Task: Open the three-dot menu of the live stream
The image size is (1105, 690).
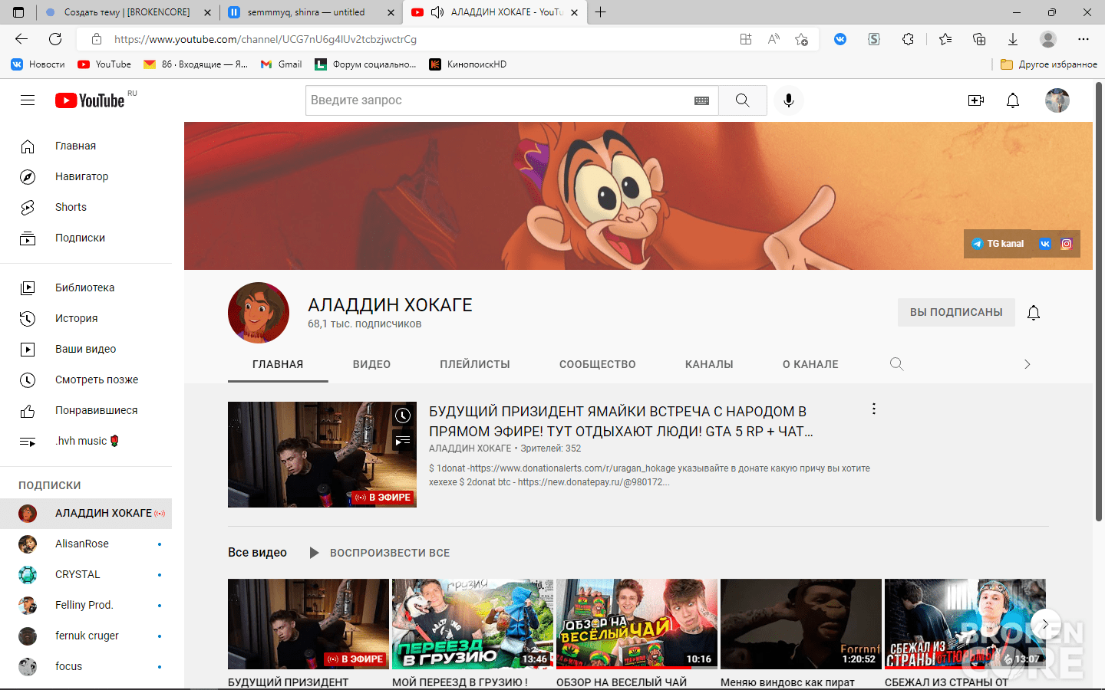Action: (873, 409)
